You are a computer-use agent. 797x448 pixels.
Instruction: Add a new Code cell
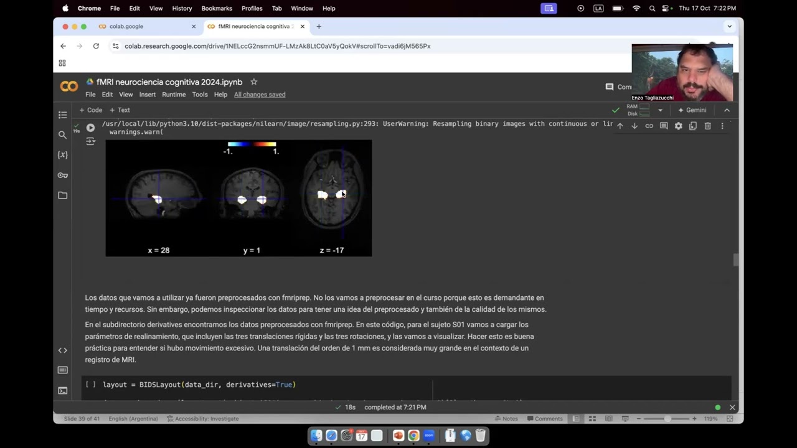91,110
